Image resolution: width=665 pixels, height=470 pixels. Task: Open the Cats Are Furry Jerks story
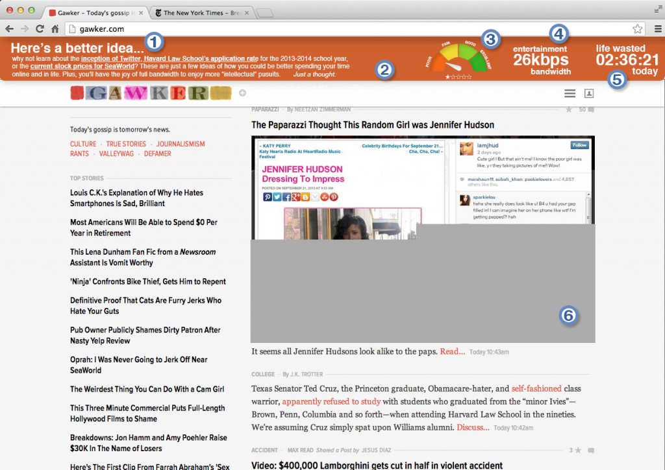pos(146,306)
